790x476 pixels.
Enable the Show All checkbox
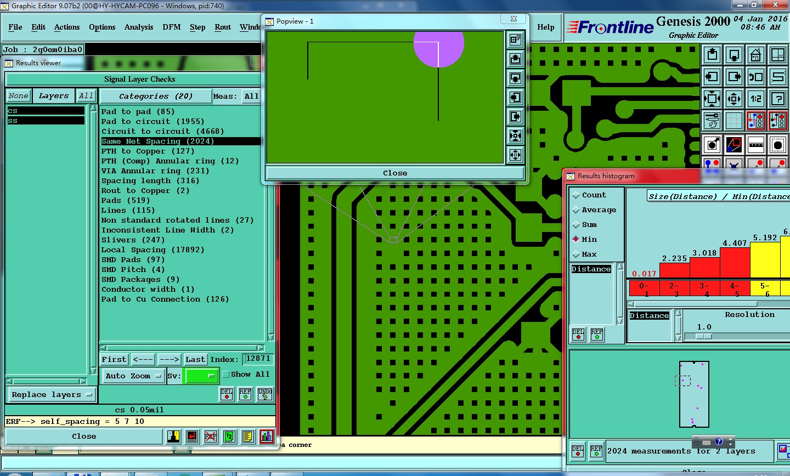click(226, 374)
